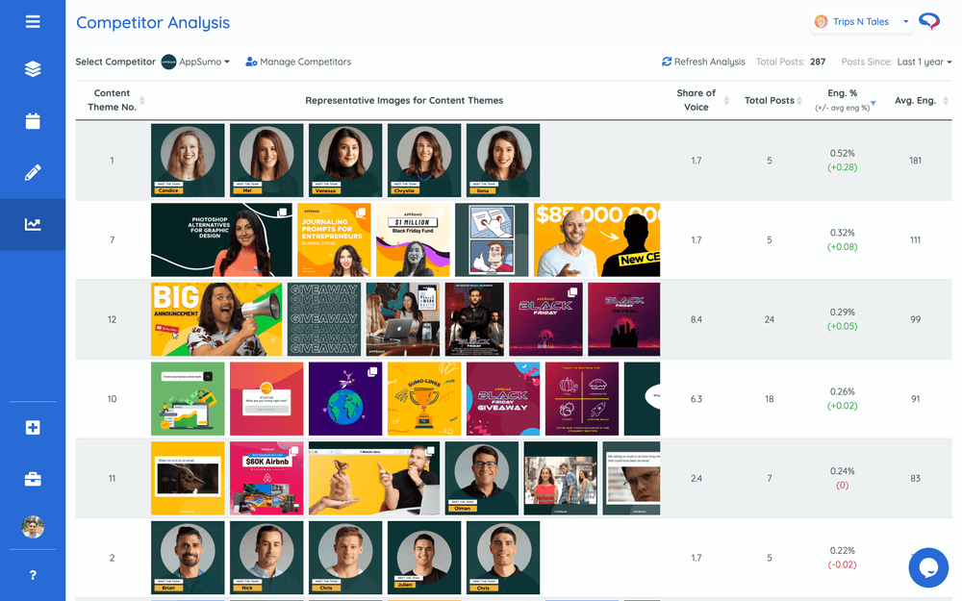Image resolution: width=962 pixels, height=601 pixels.
Task: Open the calendar sidebar icon
Action: click(33, 121)
